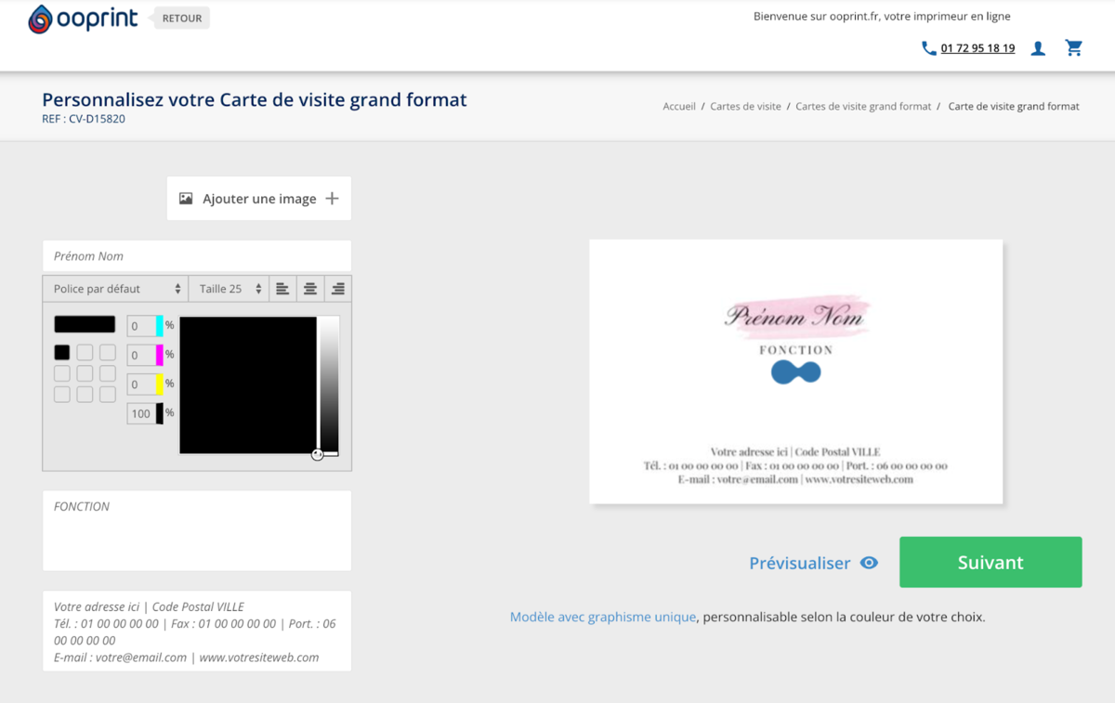Screen dimensions: 1115x703
Task: Open the shopping cart icon
Action: point(1074,47)
